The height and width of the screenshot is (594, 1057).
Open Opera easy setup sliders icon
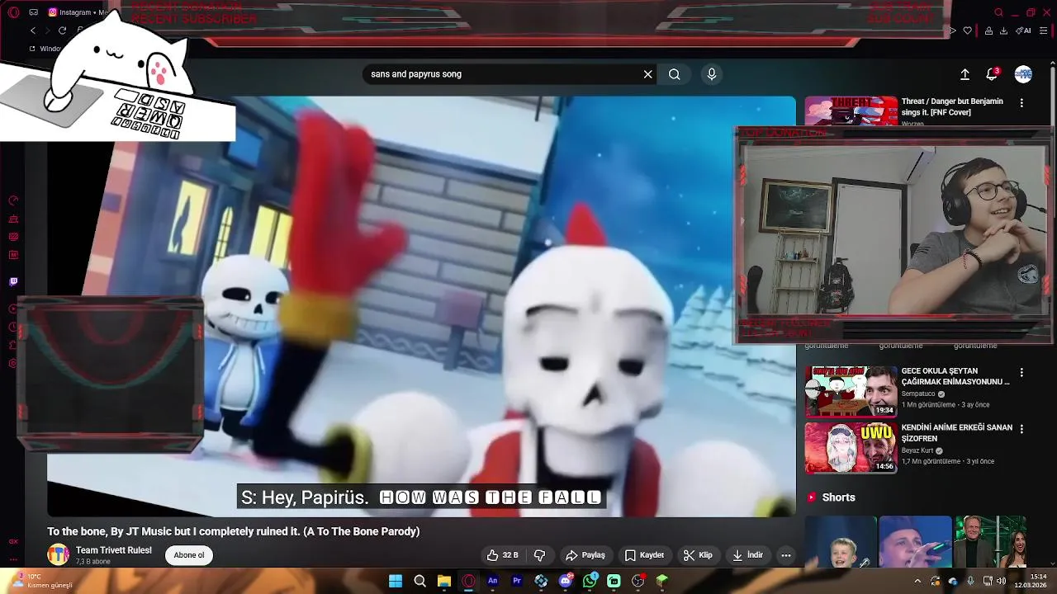[x=1043, y=31]
